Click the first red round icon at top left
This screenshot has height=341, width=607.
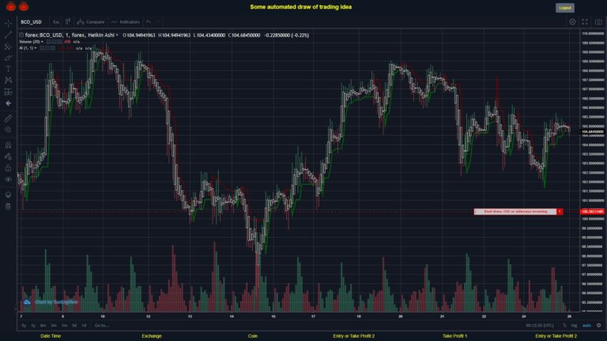(11, 6)
